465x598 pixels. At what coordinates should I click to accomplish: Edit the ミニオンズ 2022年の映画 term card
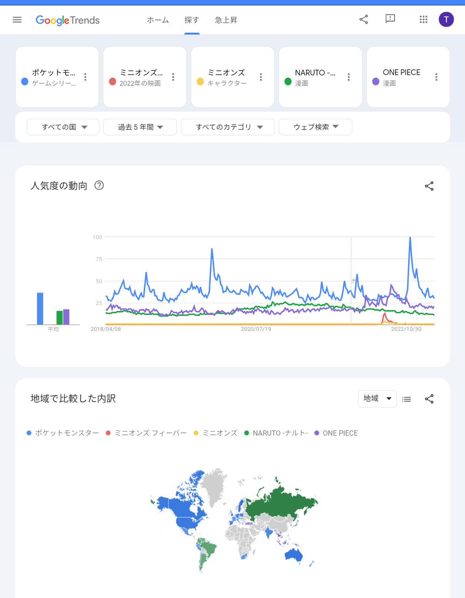145,77
